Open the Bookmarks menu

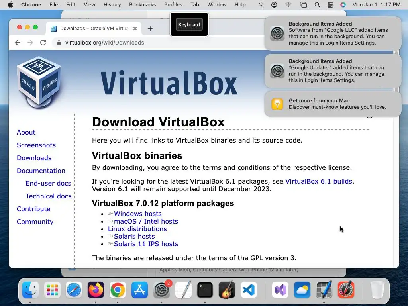click(x=143, y=5)
